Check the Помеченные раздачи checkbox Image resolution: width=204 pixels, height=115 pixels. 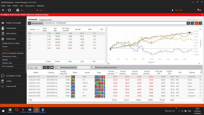59,67
